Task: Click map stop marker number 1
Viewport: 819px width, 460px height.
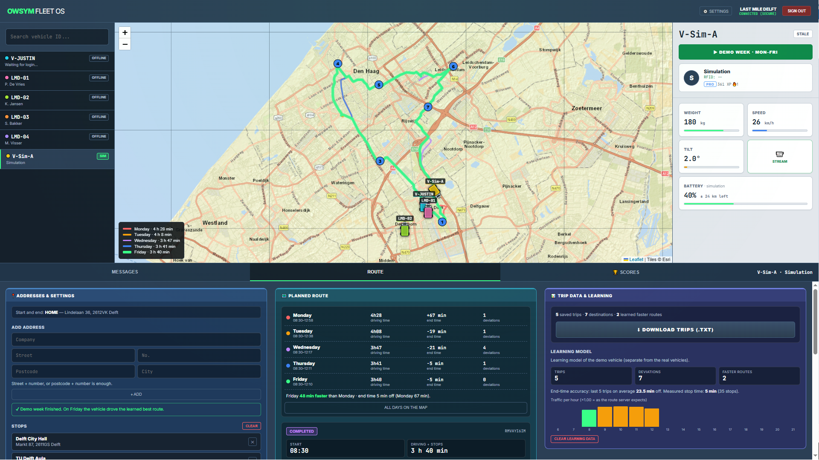Action: (x=442, y=222)
